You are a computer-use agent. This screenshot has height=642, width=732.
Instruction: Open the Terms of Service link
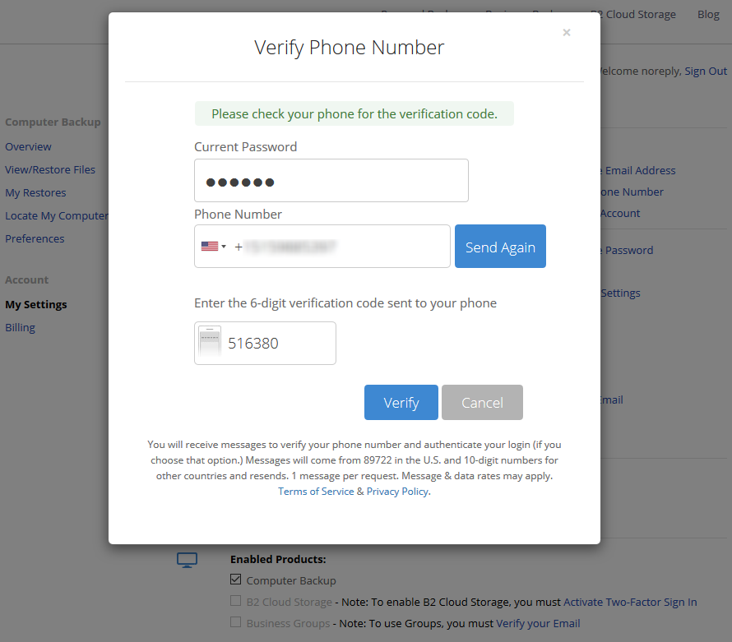click(316, 492)
